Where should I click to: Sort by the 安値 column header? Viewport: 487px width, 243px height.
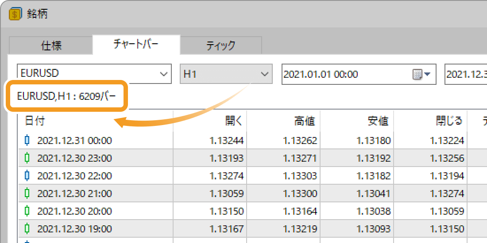(357, 121)
